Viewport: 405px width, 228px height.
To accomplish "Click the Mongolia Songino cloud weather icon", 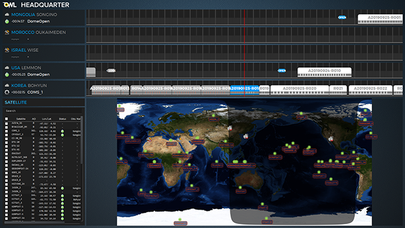I will tap(7, 15).
